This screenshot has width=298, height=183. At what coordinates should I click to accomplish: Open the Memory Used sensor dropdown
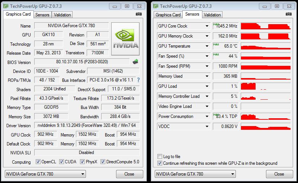tap(207, 76)
